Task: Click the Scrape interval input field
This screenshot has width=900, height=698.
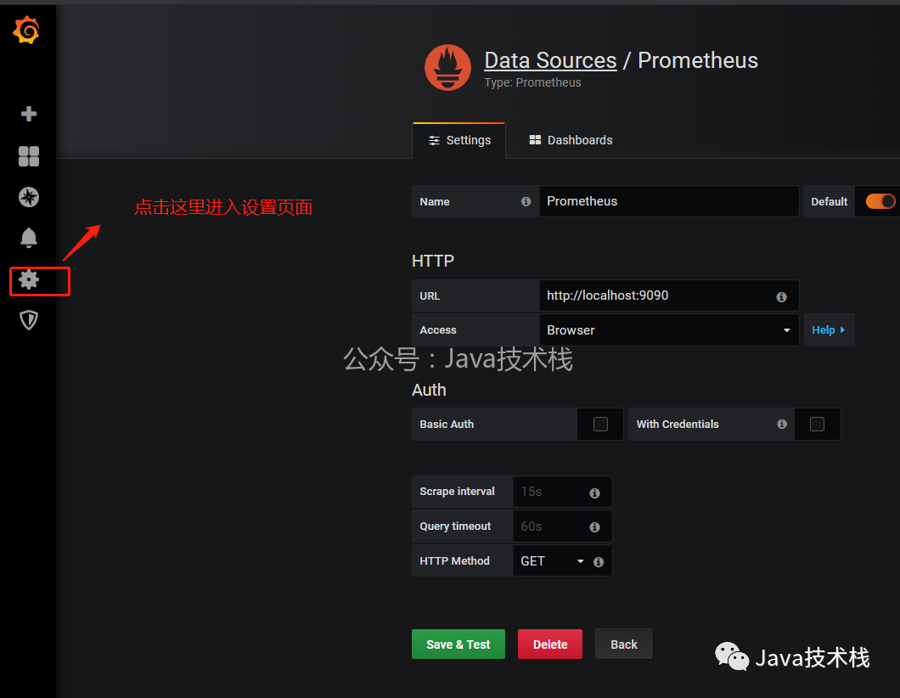Action: pos(550,492)
